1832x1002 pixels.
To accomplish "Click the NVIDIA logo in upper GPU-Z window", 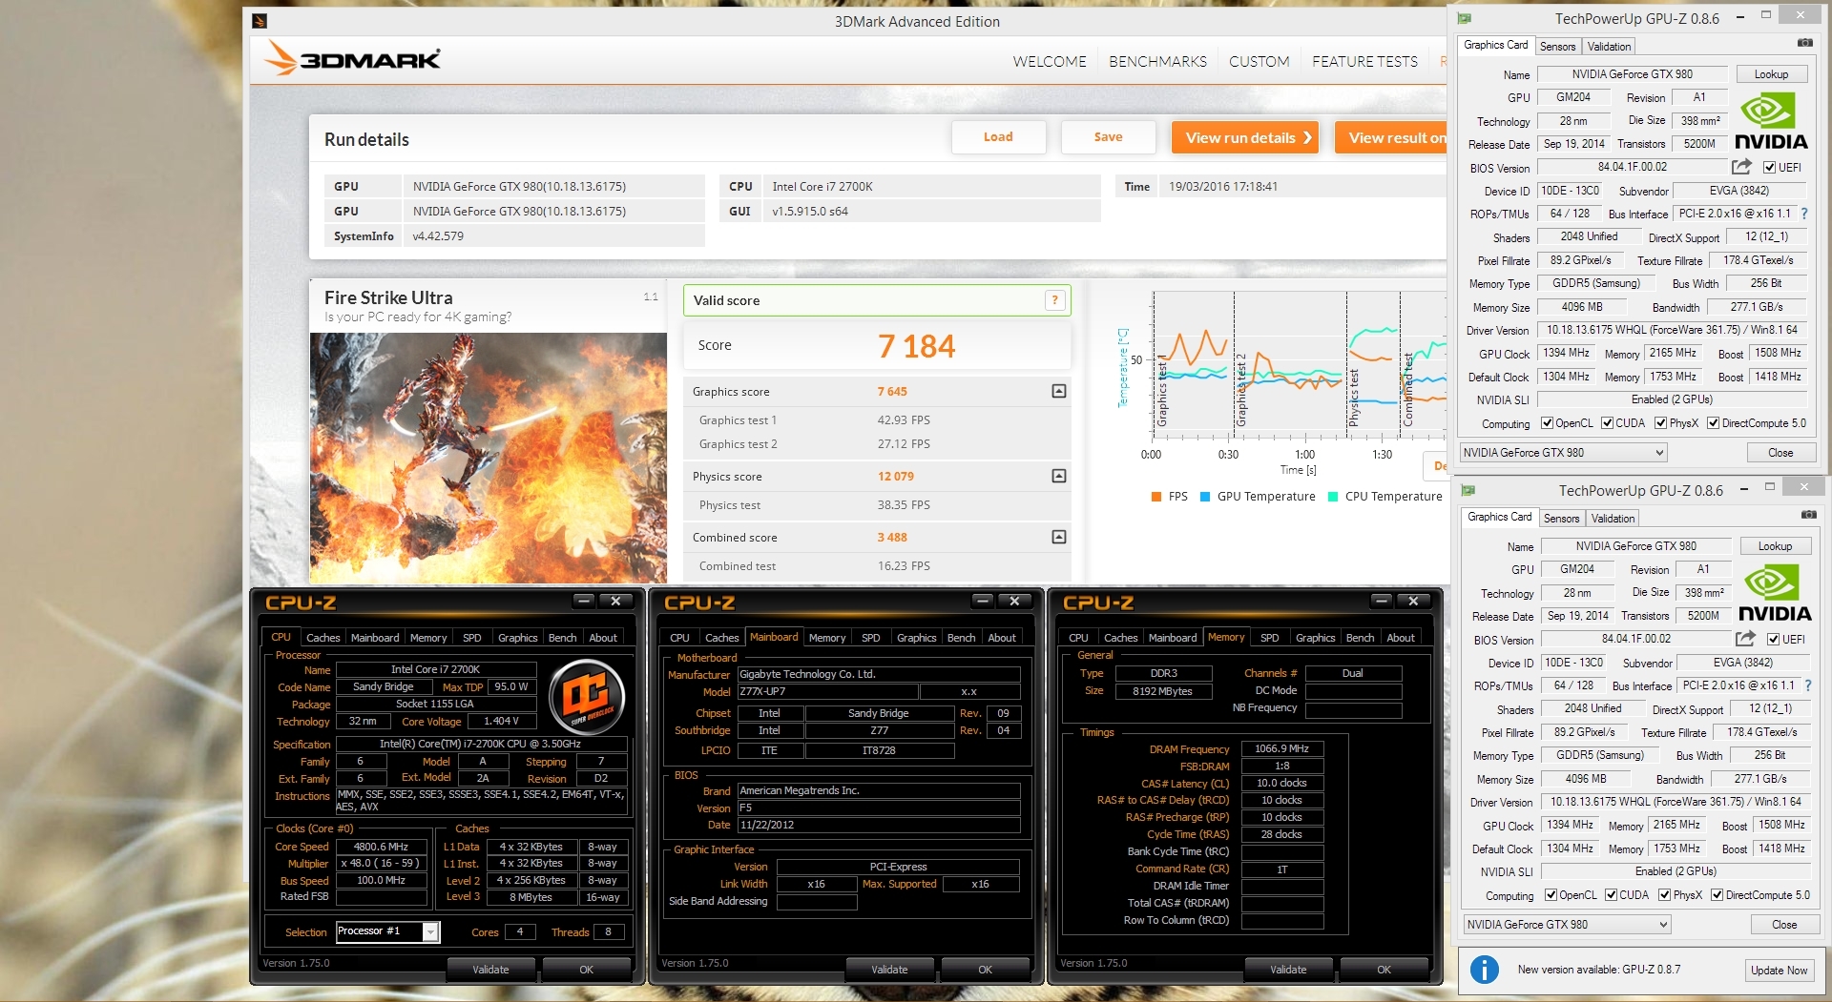I will pyautogui.click(x=1771, y=121).
